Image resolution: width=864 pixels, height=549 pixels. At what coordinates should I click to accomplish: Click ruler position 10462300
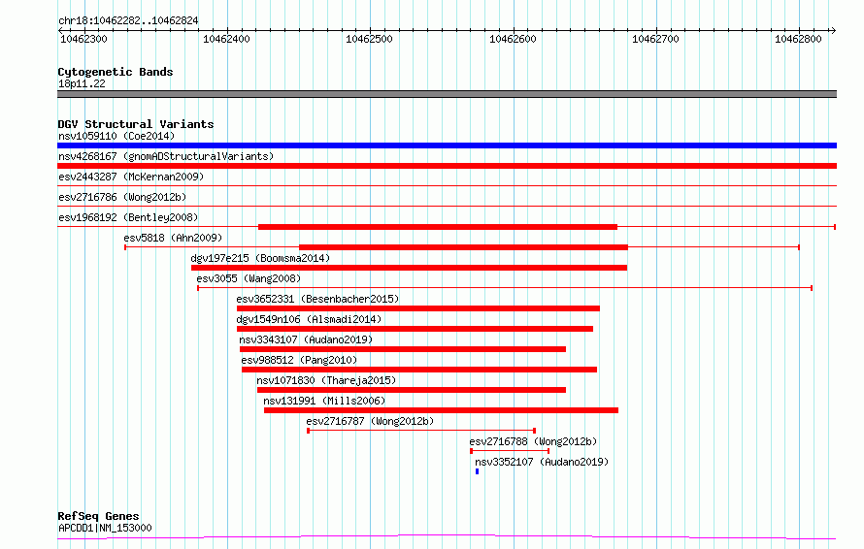pos(83,39)
